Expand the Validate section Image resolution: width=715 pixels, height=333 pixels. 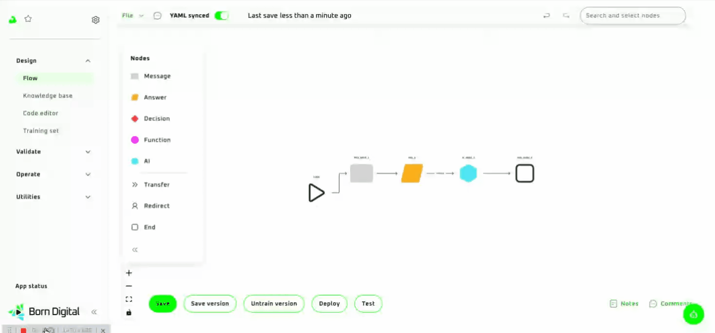(x=88, y=152)
